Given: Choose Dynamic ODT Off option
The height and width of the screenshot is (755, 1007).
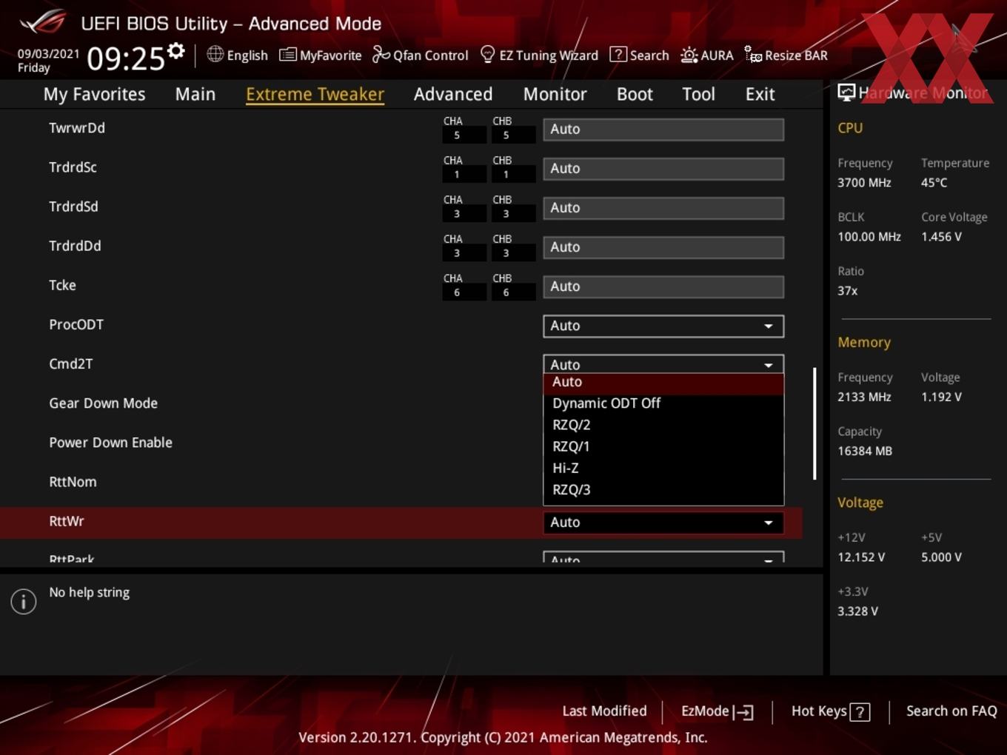Looking at the screenshot, I should click(663, 403).
